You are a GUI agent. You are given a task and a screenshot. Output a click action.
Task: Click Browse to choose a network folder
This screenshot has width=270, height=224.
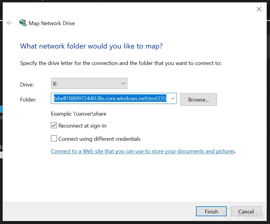[198, 99]
